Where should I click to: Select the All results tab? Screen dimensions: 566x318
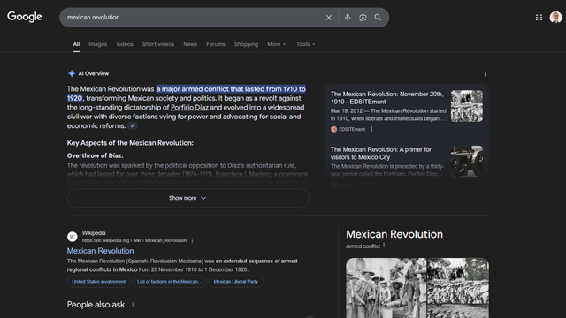coord(76,44)
